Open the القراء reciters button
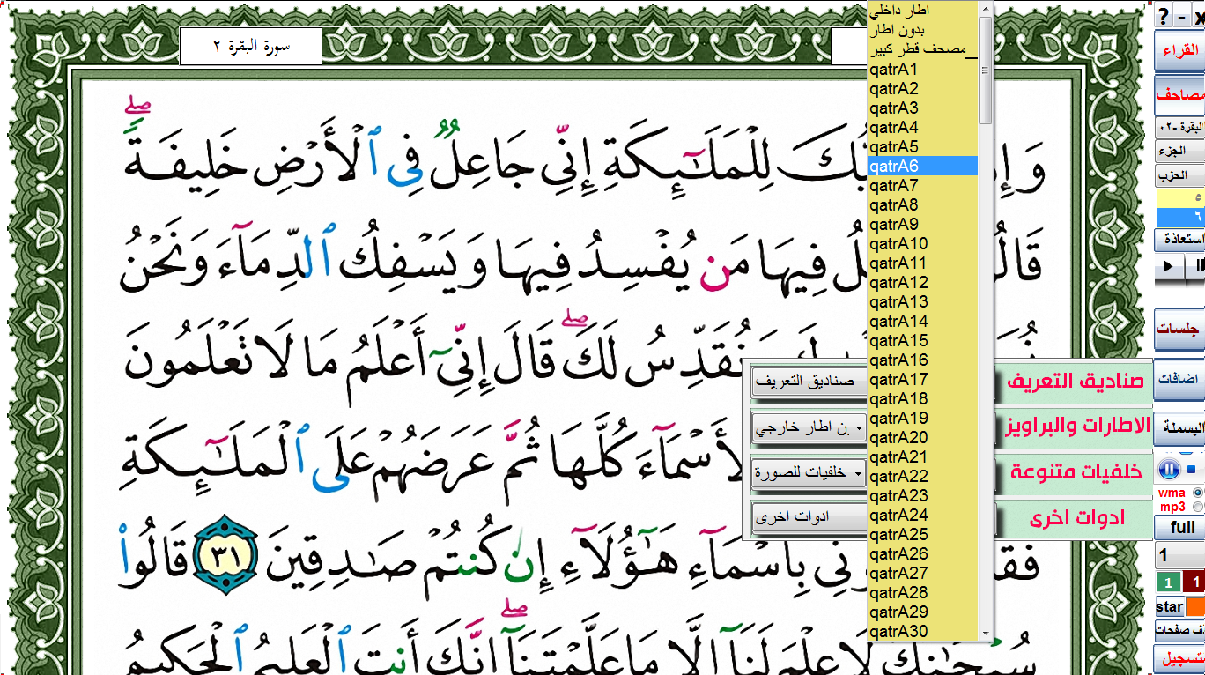Viewport: 1205px width, 675px height. [x=1180, y=51]
